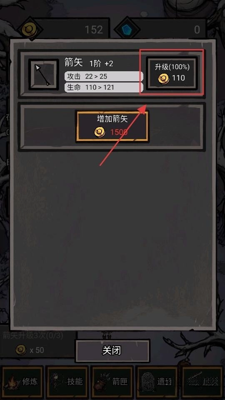Tap the 箭矢升级3次(0/3) quest
The image size is (225, 400).
[33, 335]
